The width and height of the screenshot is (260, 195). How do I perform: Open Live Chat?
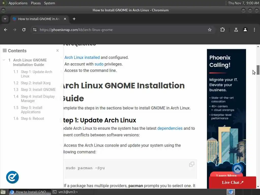point(233,182)
